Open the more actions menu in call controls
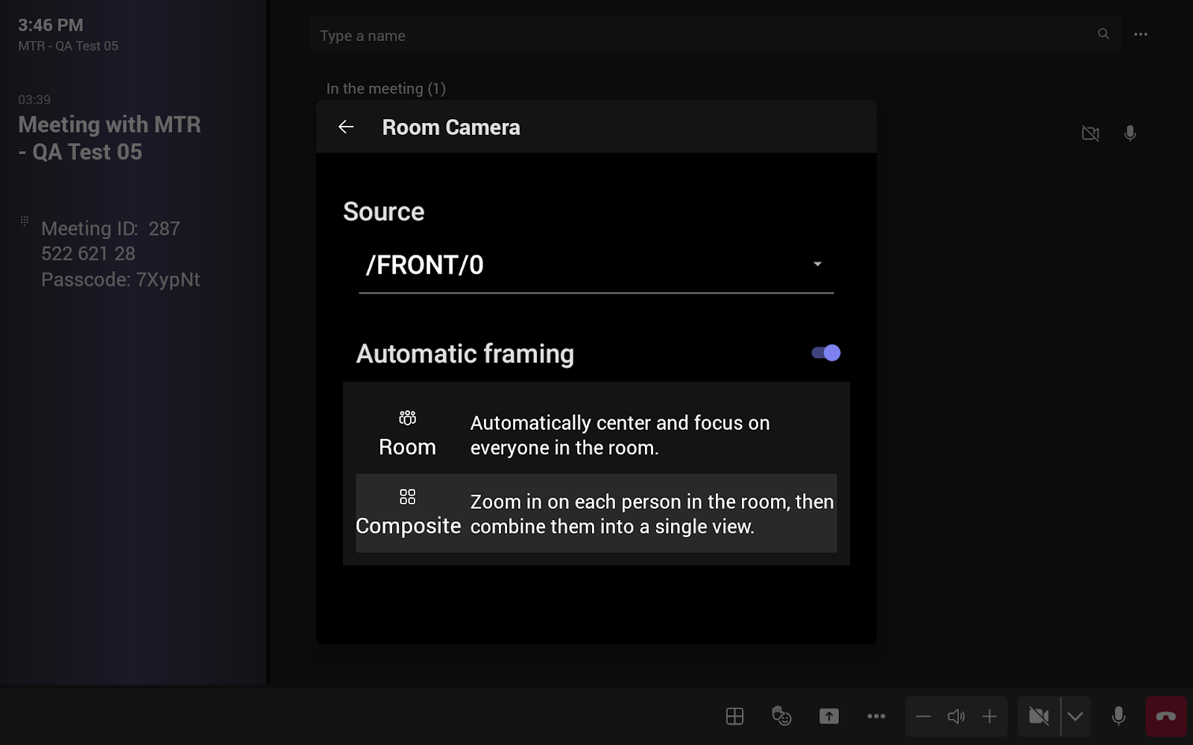This screenshot has width=1193, height=745. pos(875,716)
